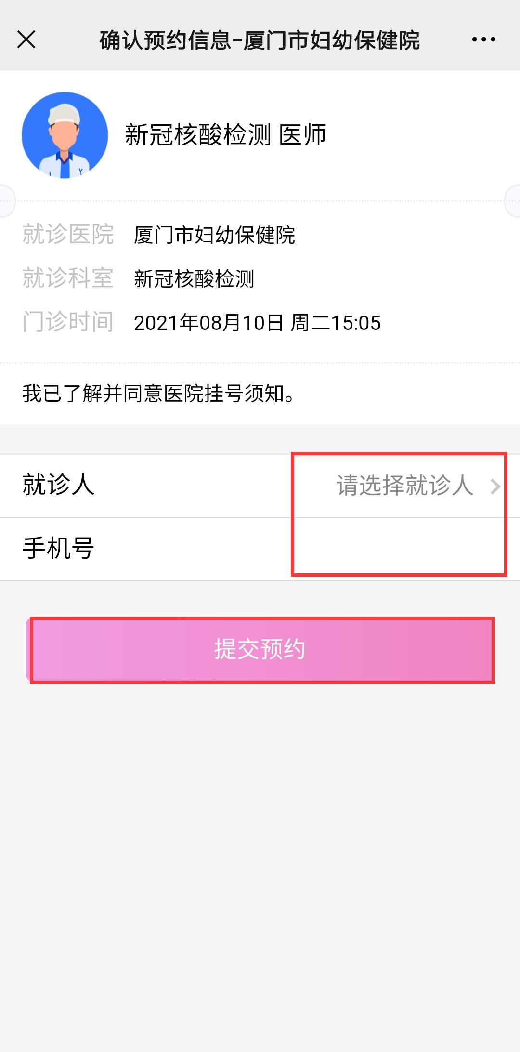
Task: Select the hospital value 厦门市妇幼保健院
Action: [214, 235]
